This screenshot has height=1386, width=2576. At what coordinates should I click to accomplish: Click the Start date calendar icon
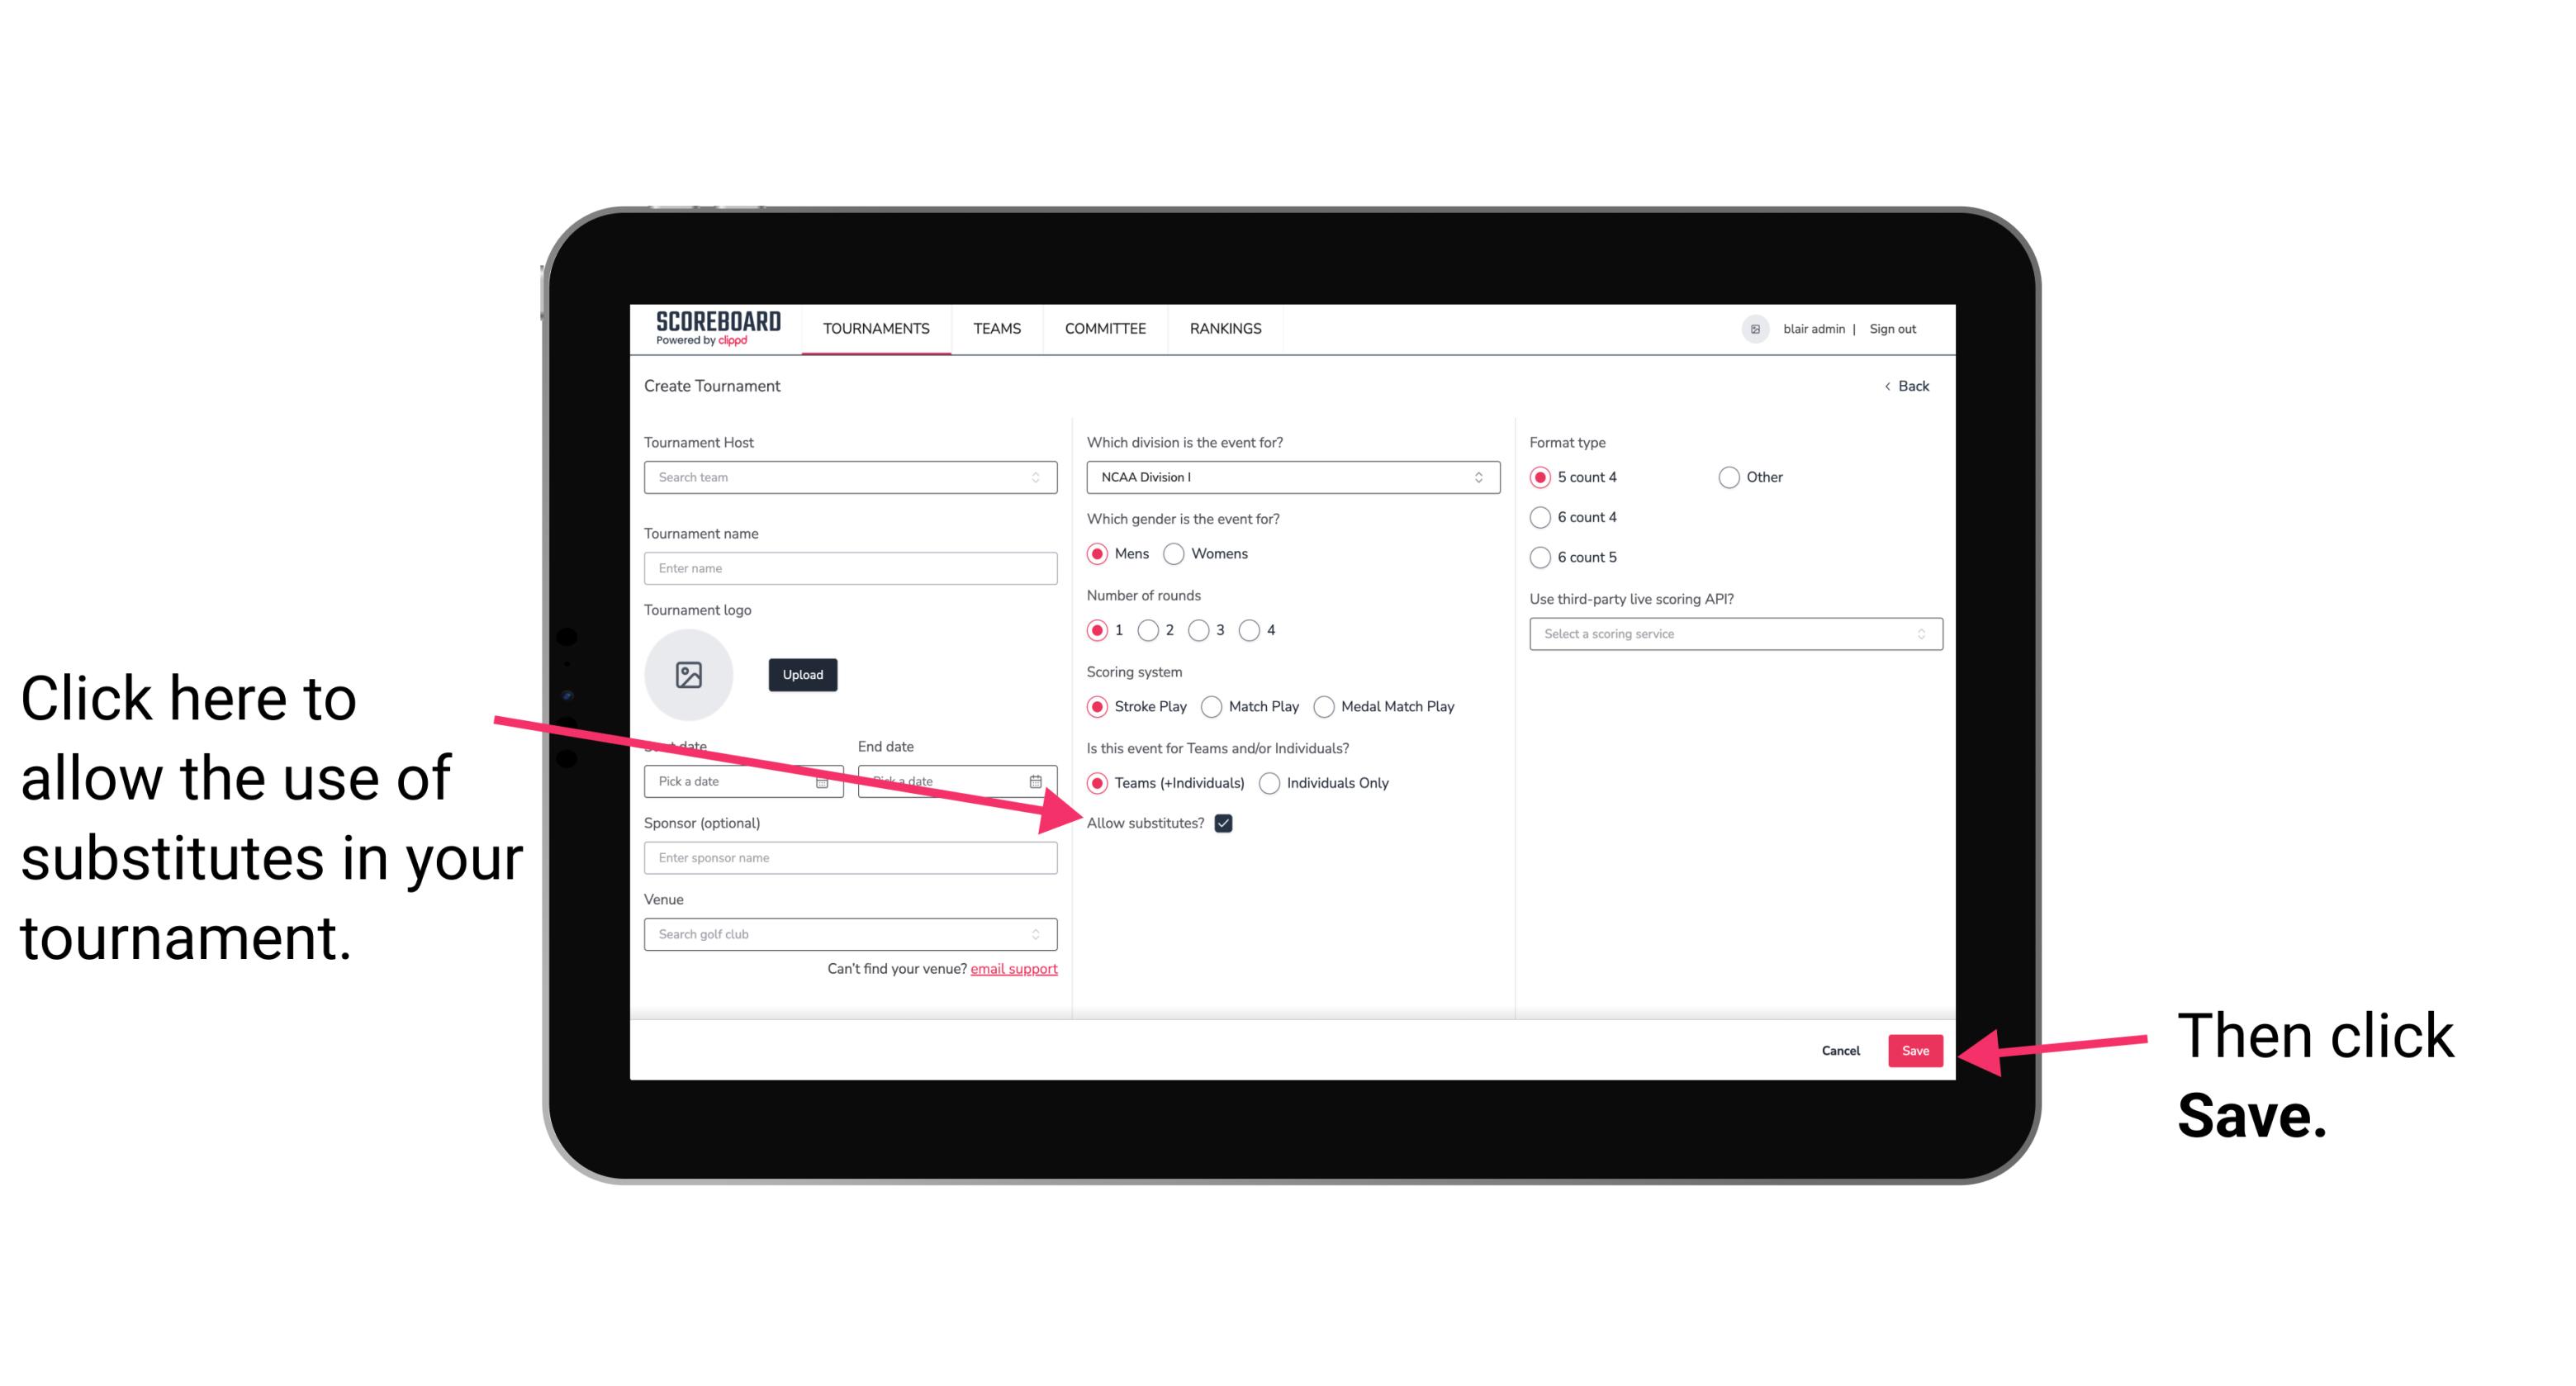click(826, 780)
